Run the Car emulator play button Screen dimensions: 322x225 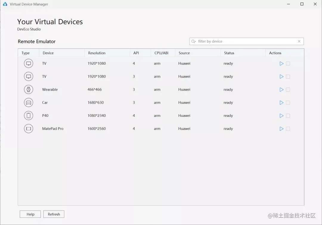click(281, 103)
